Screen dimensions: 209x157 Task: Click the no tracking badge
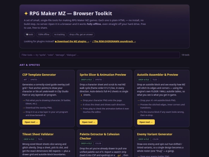59,35
